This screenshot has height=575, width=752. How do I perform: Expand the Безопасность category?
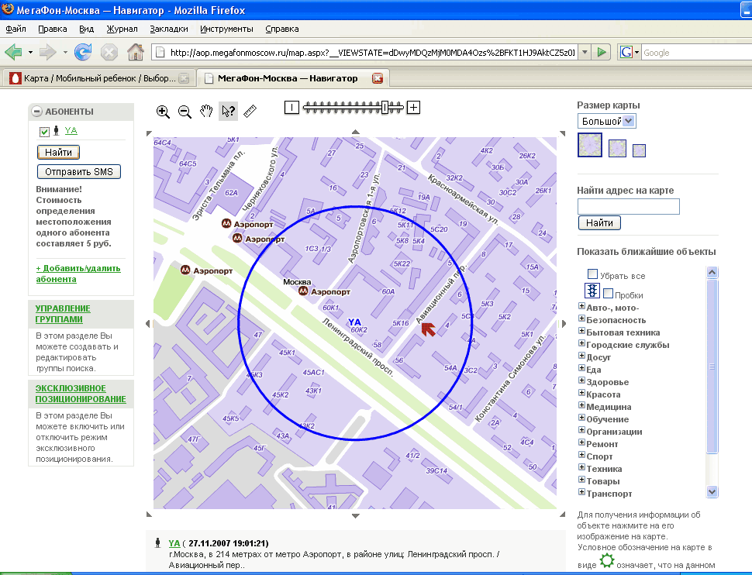(581, 318)
